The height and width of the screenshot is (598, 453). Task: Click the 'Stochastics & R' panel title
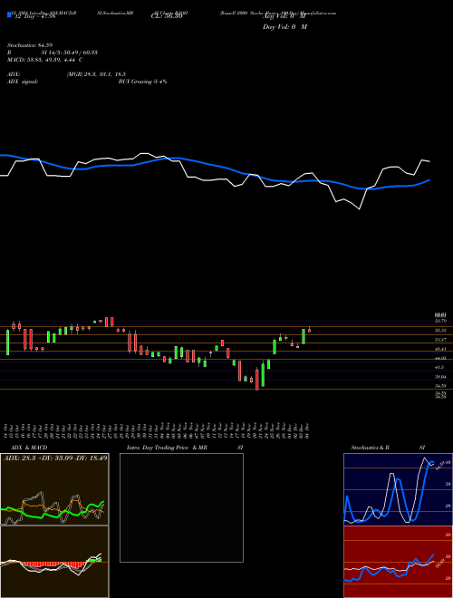click(x=371, y=448)
